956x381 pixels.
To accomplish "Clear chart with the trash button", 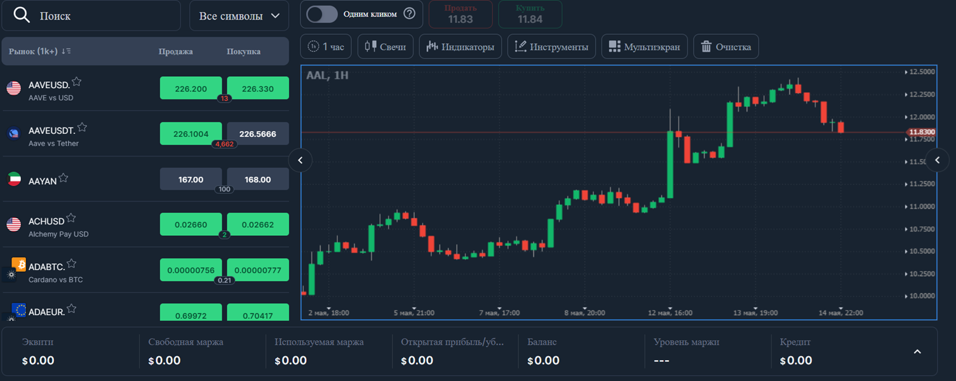I will tap(726, 46).
